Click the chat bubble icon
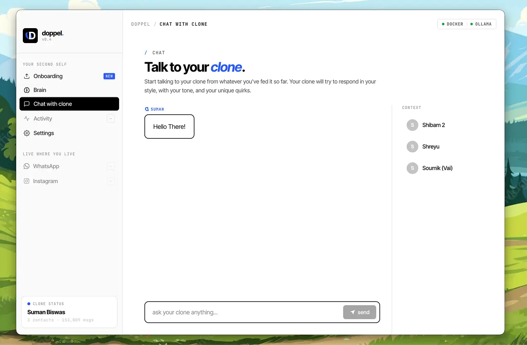This screenshot has width=527, height=345. tap(27, 104)
